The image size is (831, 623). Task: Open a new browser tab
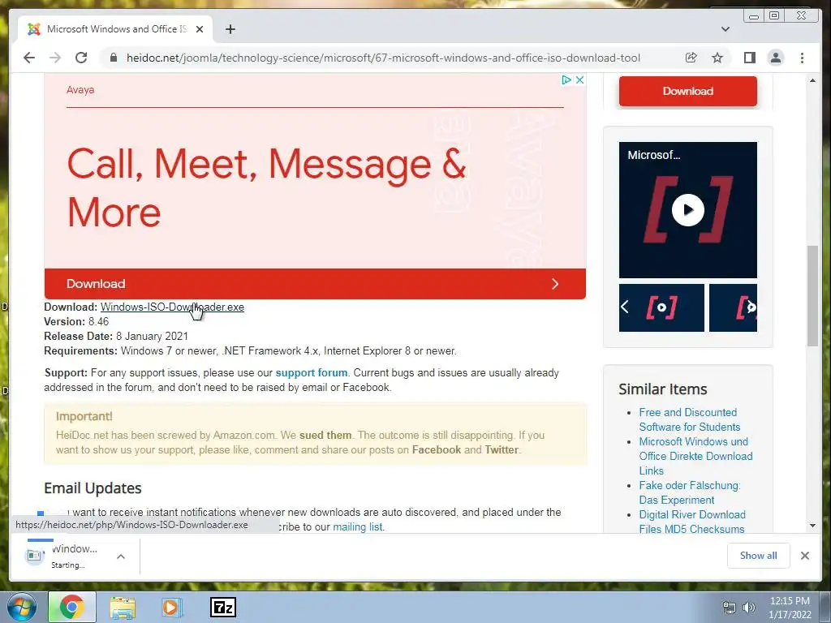click(x=230, y=29)
